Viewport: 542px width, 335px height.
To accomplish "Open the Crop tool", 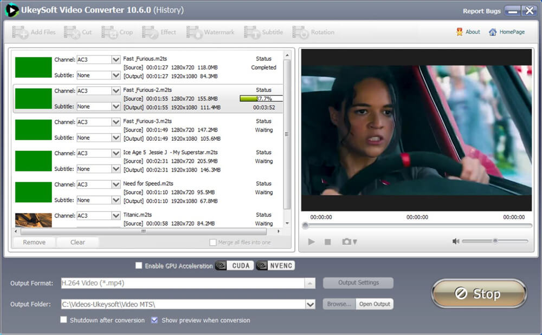I will [117, 32].
